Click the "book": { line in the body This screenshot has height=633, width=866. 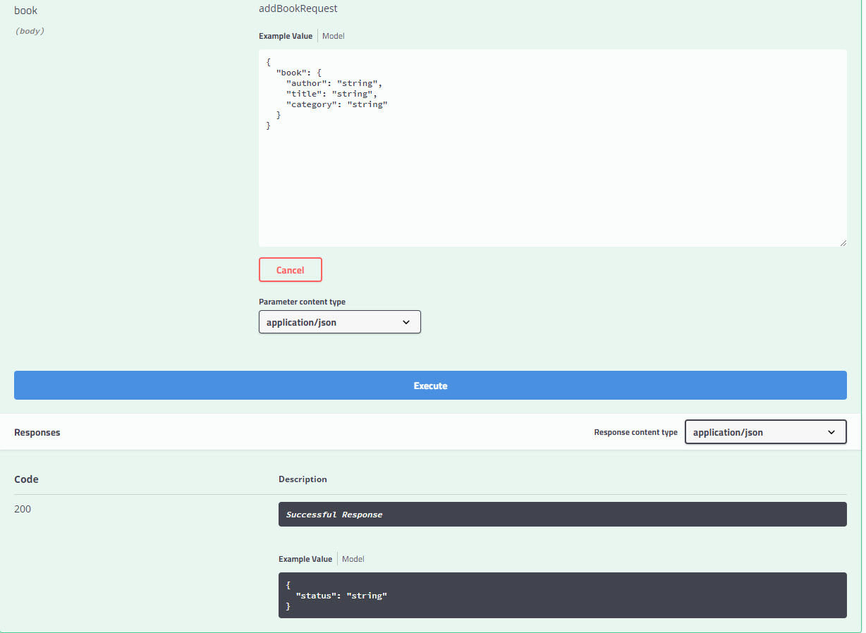point(299,73)
